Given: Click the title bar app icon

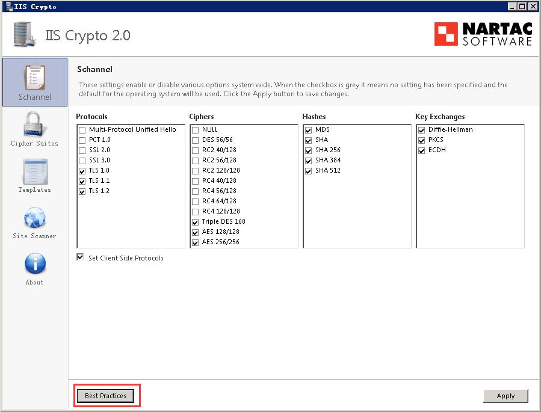Looking at the screenshot, I should pyautogui.click(x=9, y=6).
